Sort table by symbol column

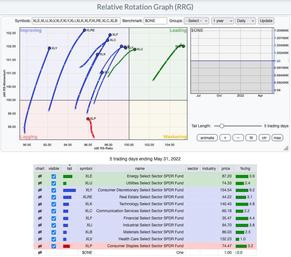(x=86, y=169)
